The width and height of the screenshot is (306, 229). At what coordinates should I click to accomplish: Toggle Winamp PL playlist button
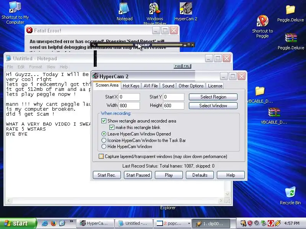point(187,66)
